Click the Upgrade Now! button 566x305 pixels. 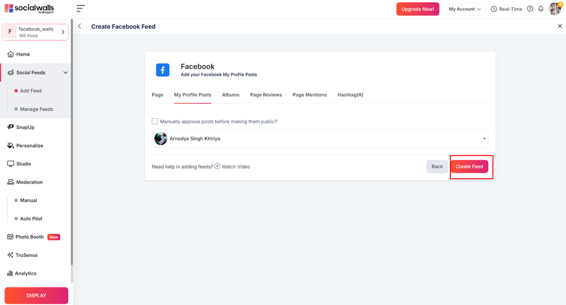[x=418, y=9]
